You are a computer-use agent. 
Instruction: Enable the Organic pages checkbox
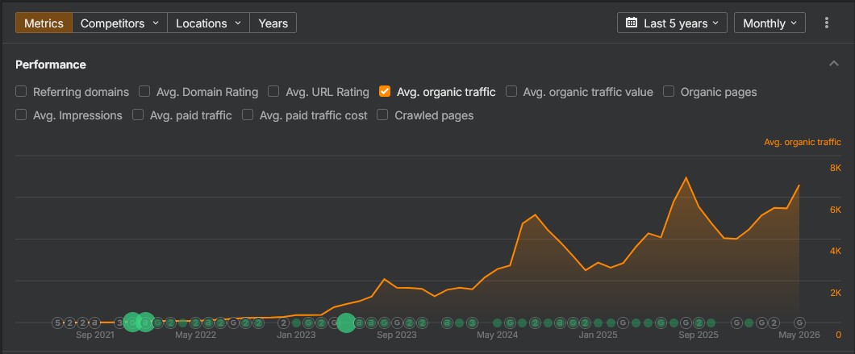669,91
